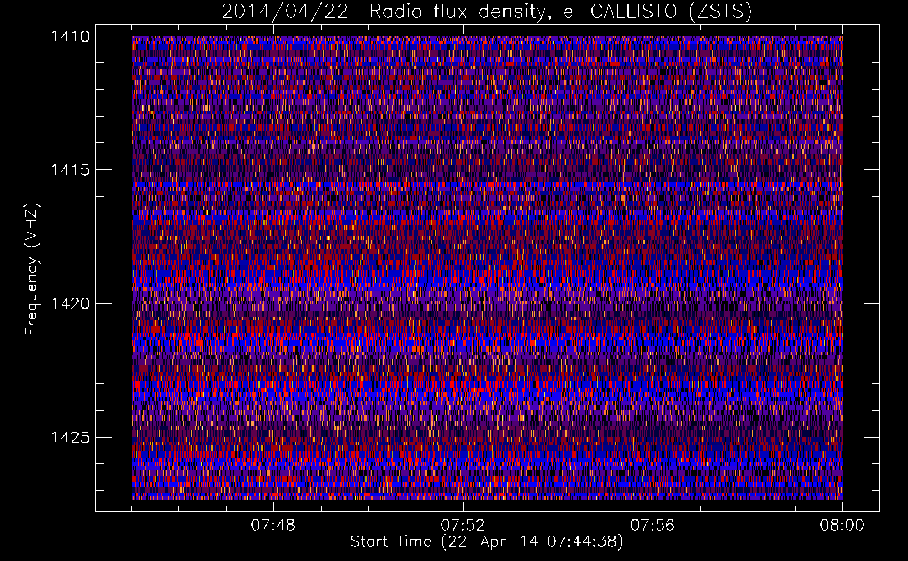Click the 07:48 time tick label
Screen dimensions: 908x561
point(273,526)
